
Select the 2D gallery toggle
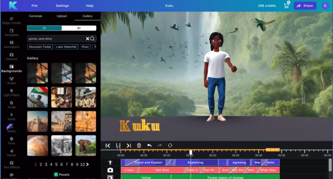pyautogui.click(x=44, y=28)
